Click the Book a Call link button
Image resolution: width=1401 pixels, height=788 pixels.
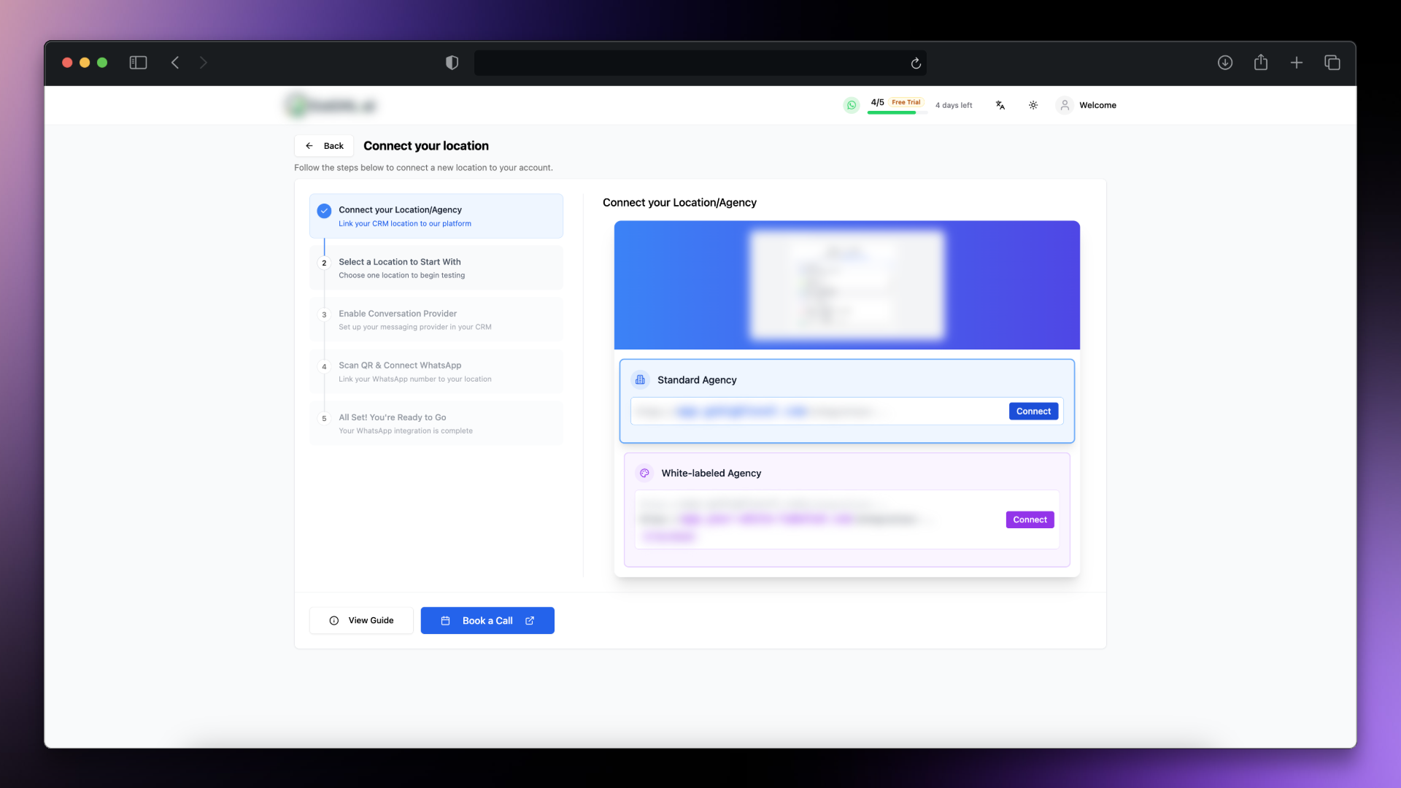click(487, 620)
